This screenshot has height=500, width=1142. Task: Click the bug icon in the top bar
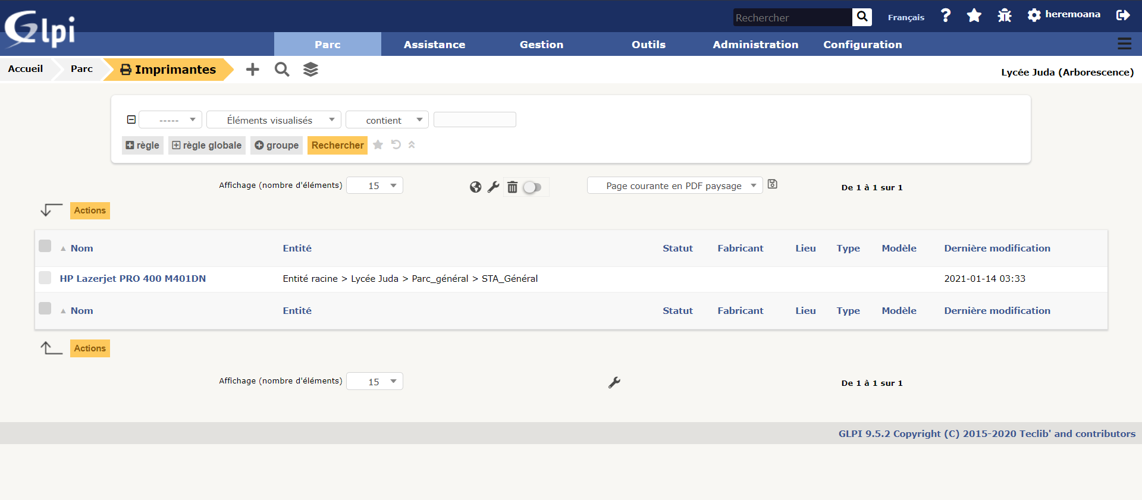(x=1004, y=15)
